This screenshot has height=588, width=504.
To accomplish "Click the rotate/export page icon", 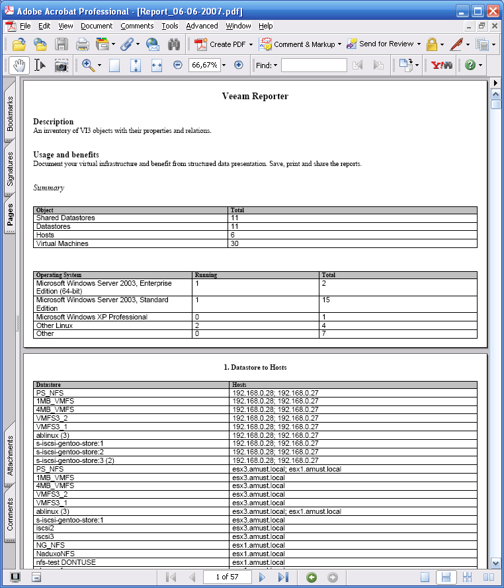I will click(x=405, y=65).
